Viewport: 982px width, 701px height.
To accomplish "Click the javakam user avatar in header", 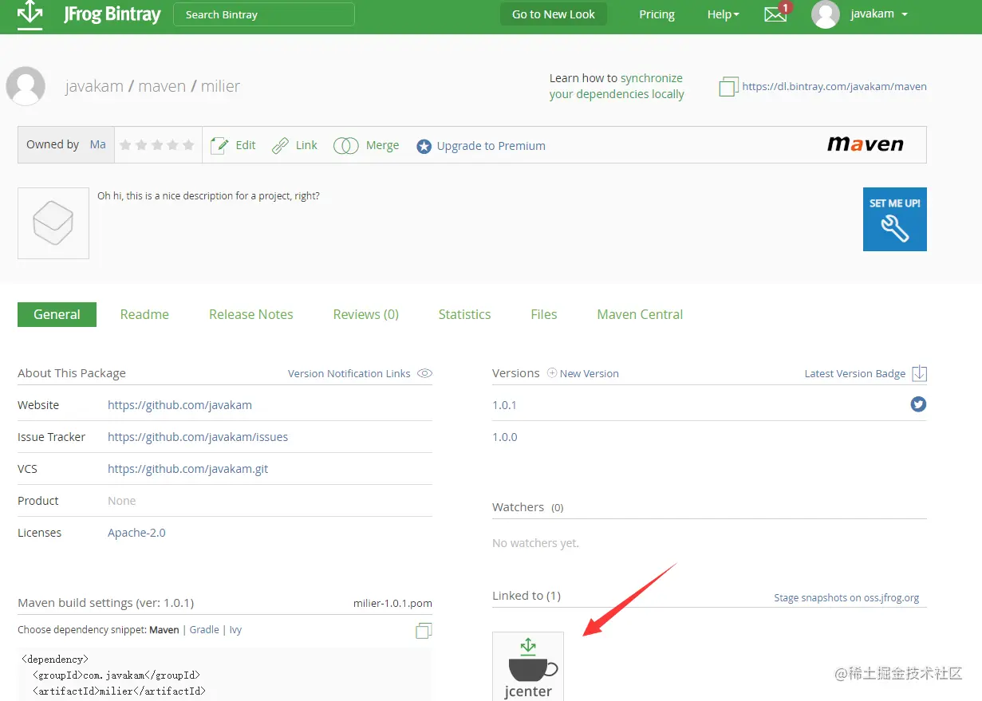I will (826, 14).
